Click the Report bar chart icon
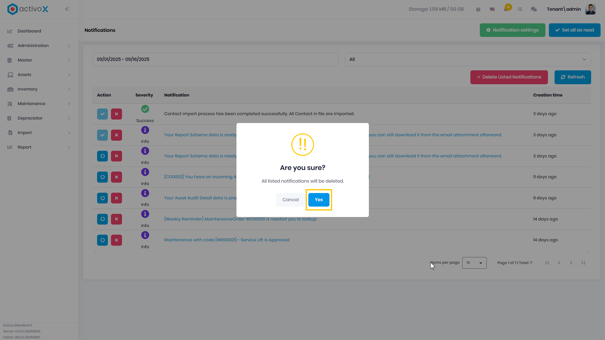 (x=10, y=147)
